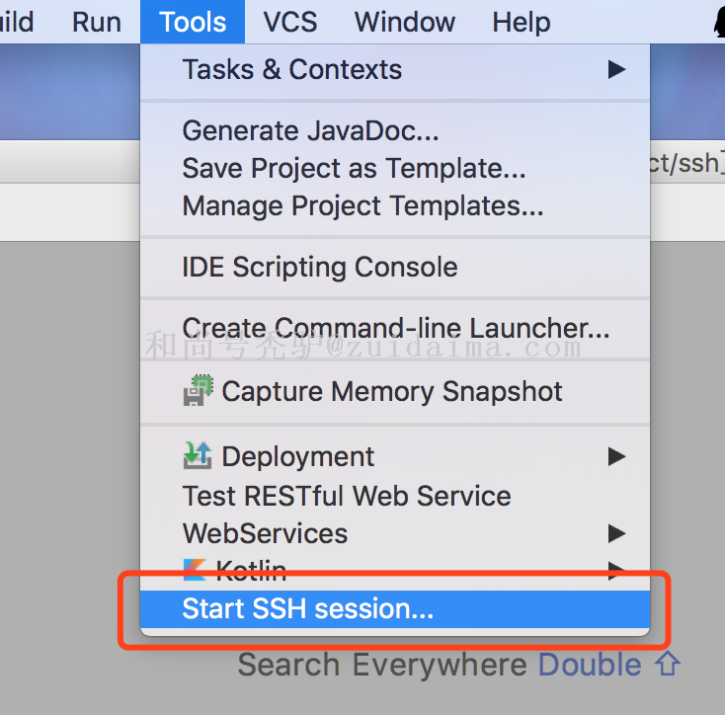Click the Search Everywhere Double shift hint
The width and height of the screenshot is (725, 715).
[x=458, y=665]
